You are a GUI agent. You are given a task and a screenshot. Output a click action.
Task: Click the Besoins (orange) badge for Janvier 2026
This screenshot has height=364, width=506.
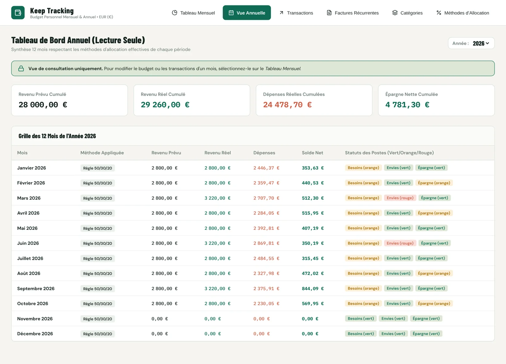coord(363,168)
